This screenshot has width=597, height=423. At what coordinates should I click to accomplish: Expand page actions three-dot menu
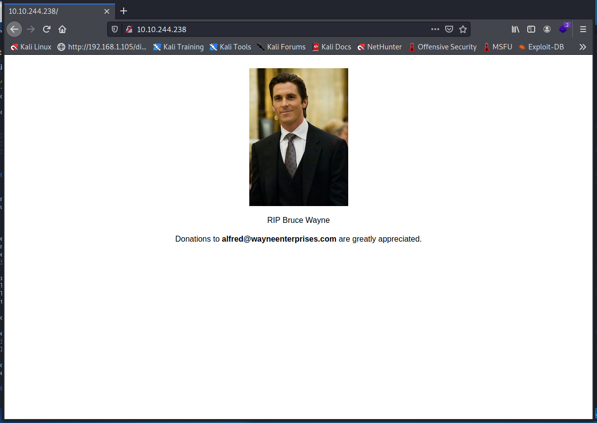(x=435, y=29)
